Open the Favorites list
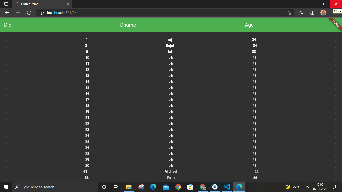The height and width of the screenshot is (192, 342). tap(301, 13)
